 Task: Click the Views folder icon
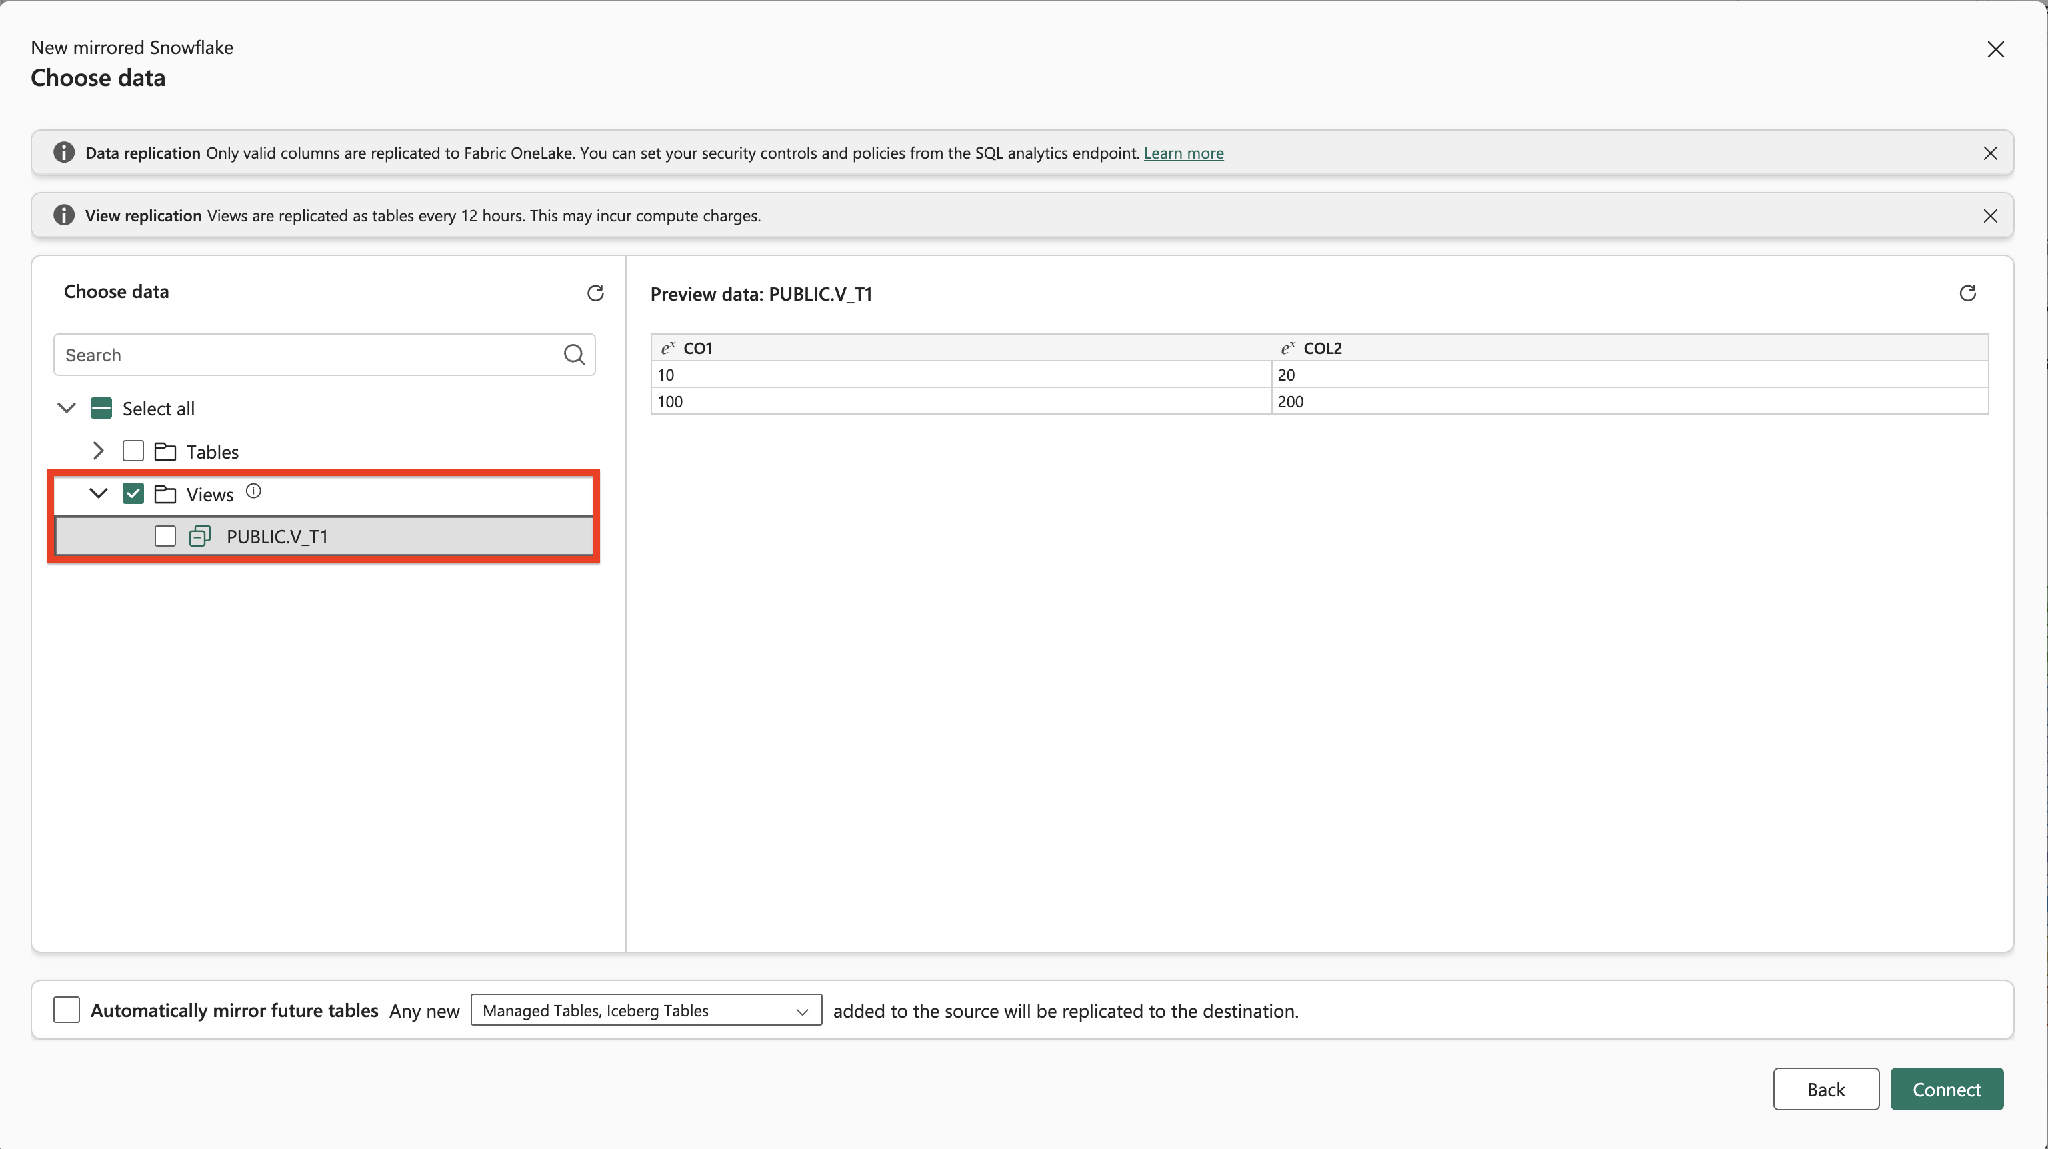165,495
